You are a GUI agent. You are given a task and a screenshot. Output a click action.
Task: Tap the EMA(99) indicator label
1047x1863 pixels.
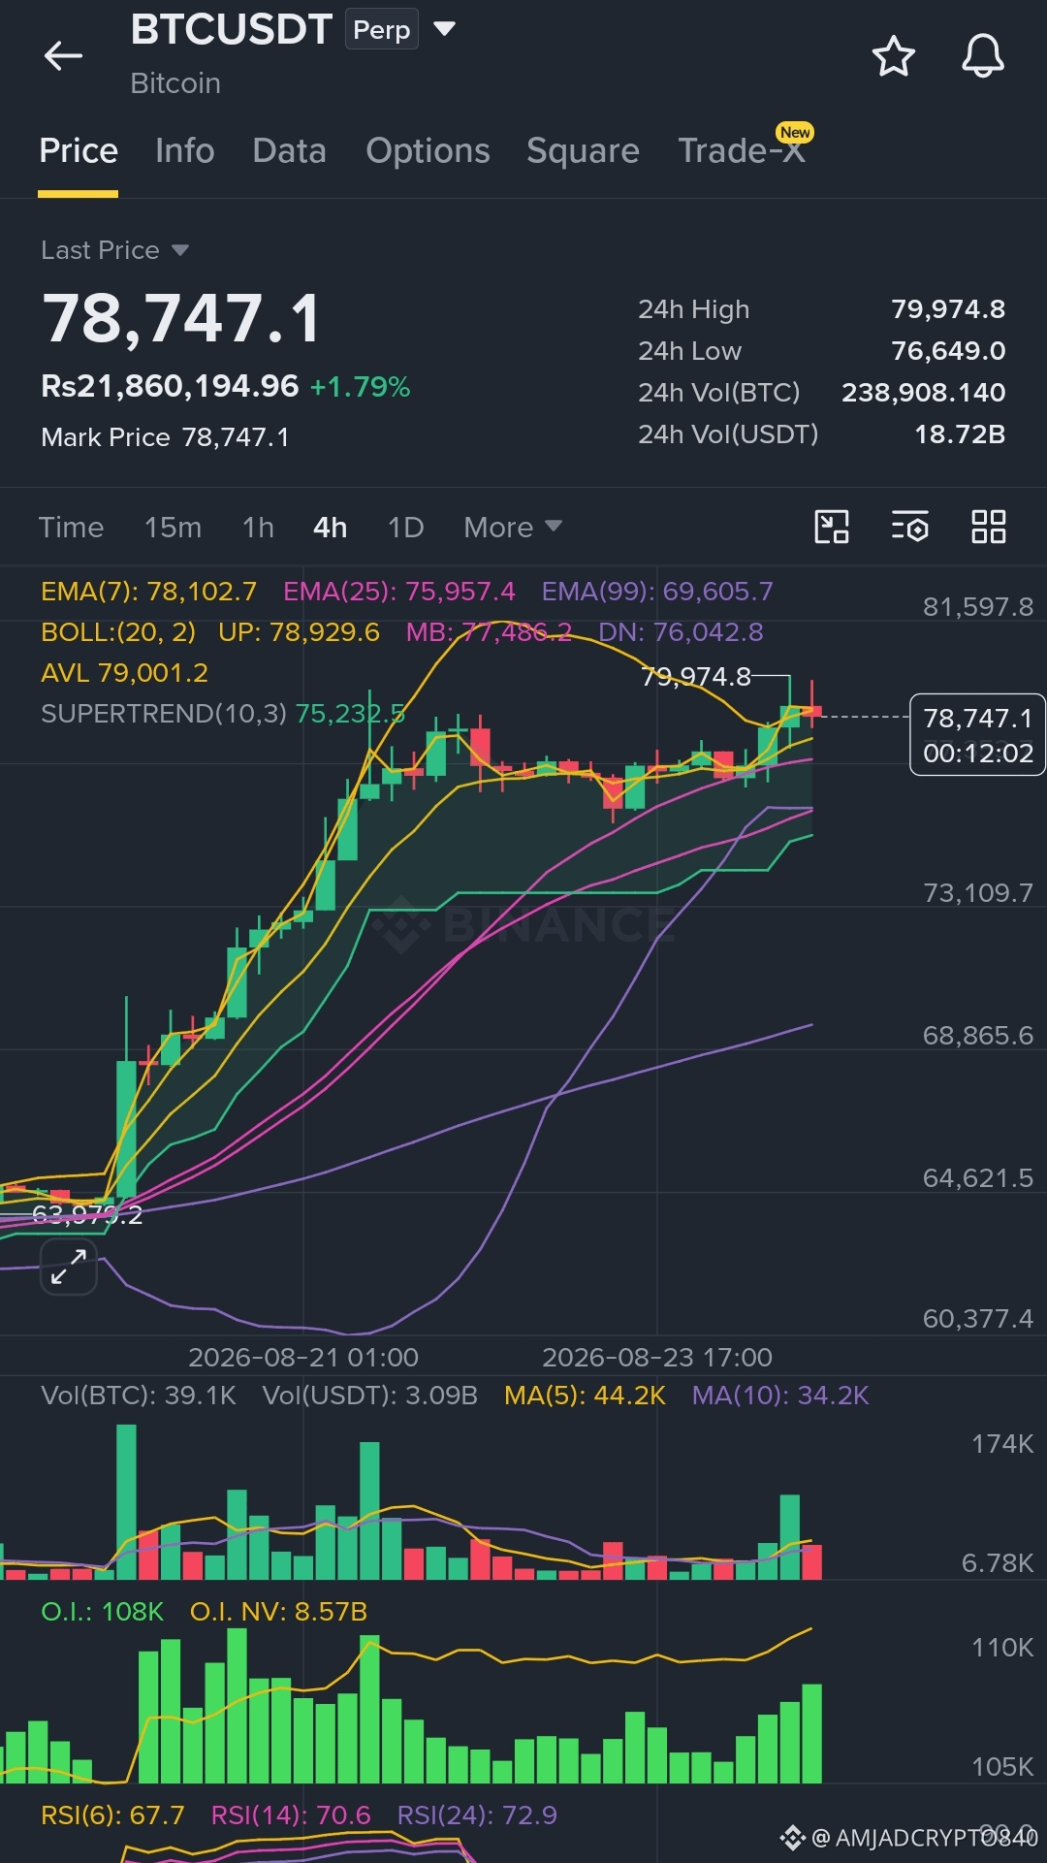coord(657,591)
